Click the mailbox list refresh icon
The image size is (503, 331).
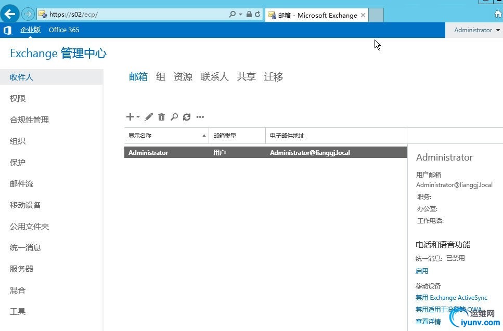click(187, 117)
